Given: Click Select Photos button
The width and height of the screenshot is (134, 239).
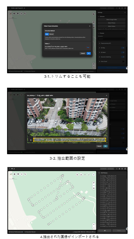Looking at the screenshot, I should point(112,23).
